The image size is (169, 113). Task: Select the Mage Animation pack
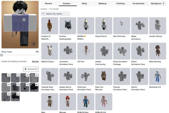tap(140, 26)
